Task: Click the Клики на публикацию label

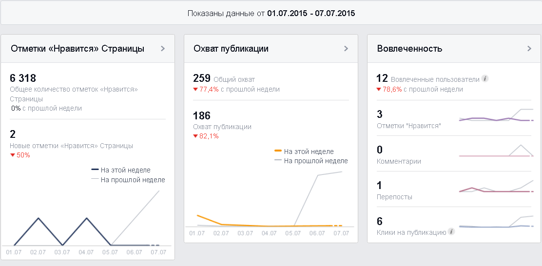Action: 411,232
